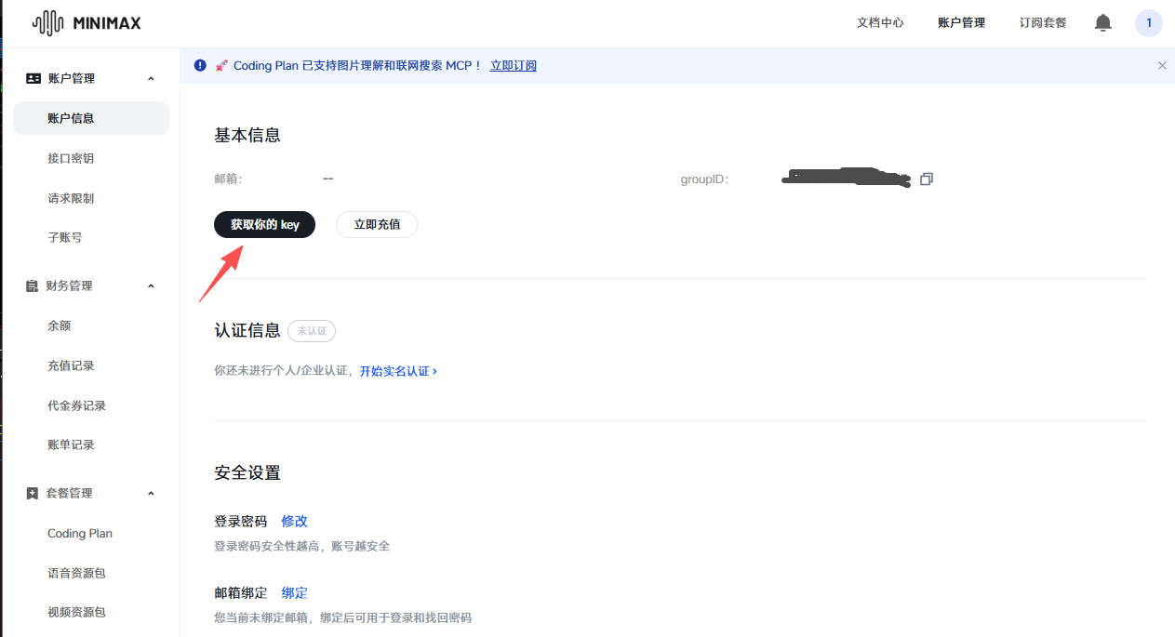
Task: Open 立即订阅 in the Coding Plan banner
Action: click(513, 65)
